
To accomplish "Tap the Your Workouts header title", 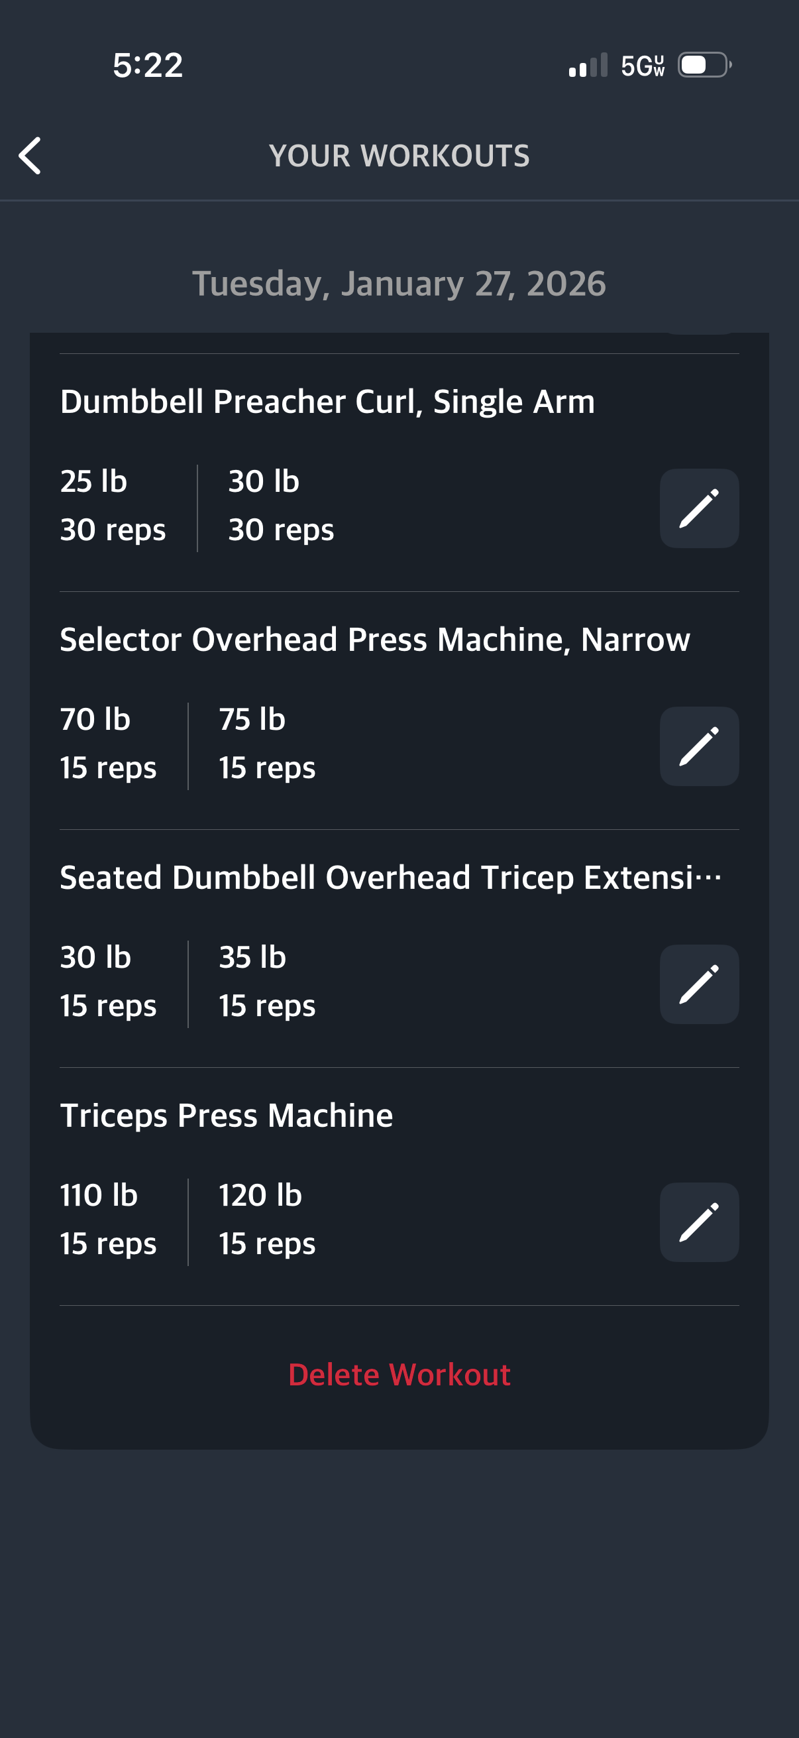I will click(399, 156).
